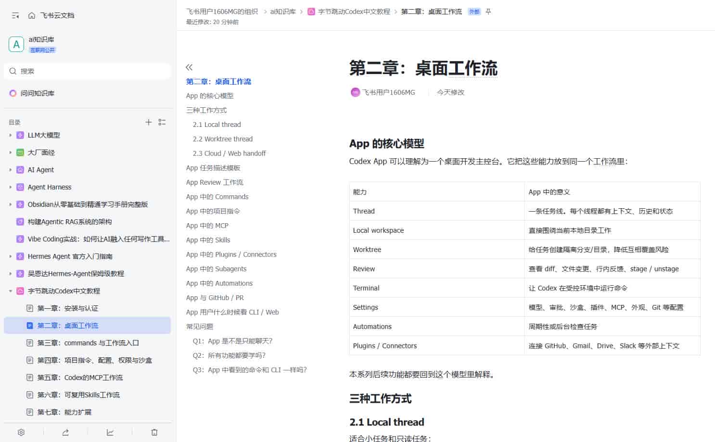Jump to App 中的项目指令 in outline
This screenshot has height=442, width=715.
coord(213,211)
